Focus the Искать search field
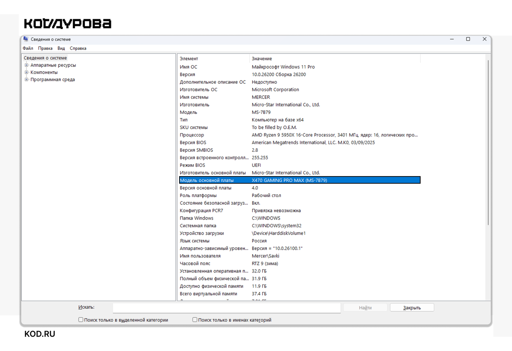Viewport: 512px width, 351px height. coord(227,307)
